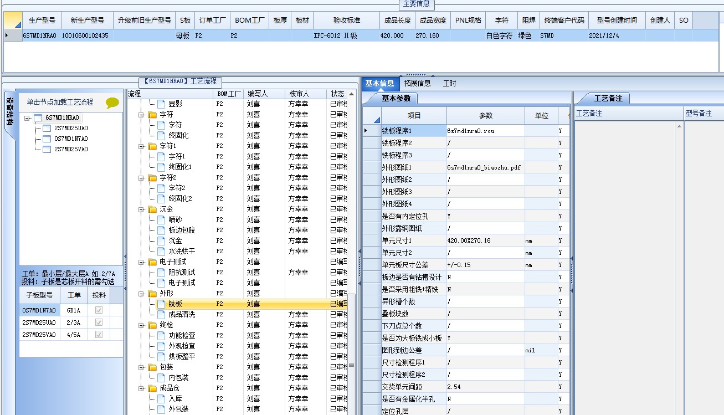This screenshot has width=724, height=415.
Task: Open the 工时 tab
Action: pyautogui.click(x=449, y=84)
